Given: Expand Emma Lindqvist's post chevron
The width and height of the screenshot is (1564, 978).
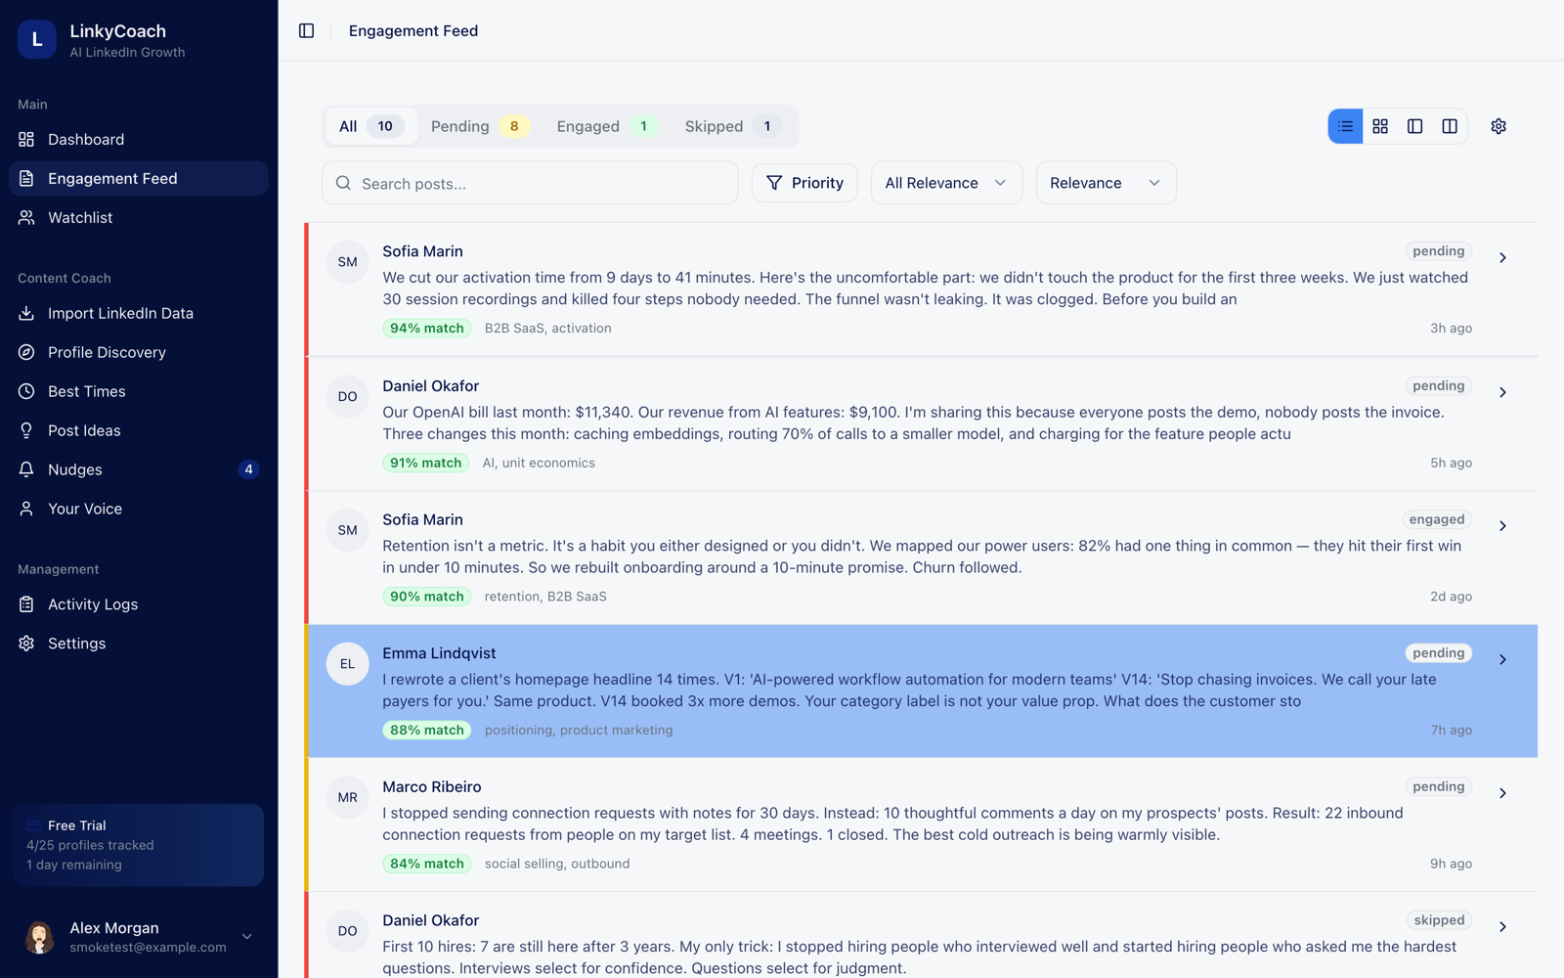Looking at the screenshot, I should pos(1502,660).
